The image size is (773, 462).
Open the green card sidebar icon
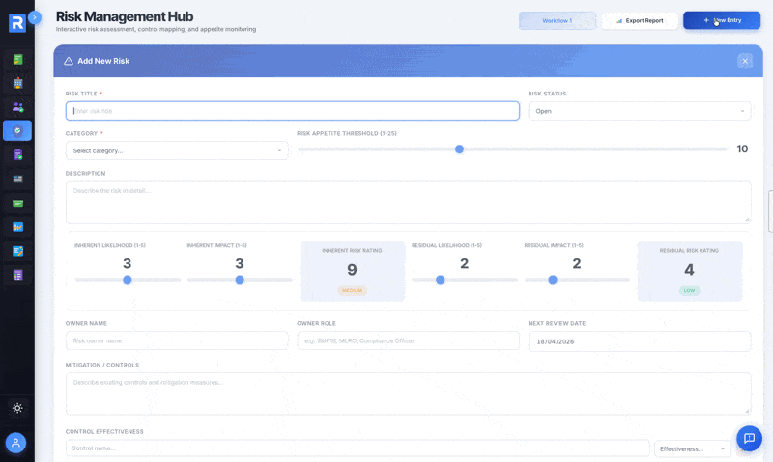click(17, 204)
